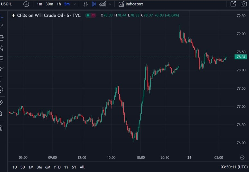
Task: Open the timeframe interval dropdown arrow
Action: 75,4
